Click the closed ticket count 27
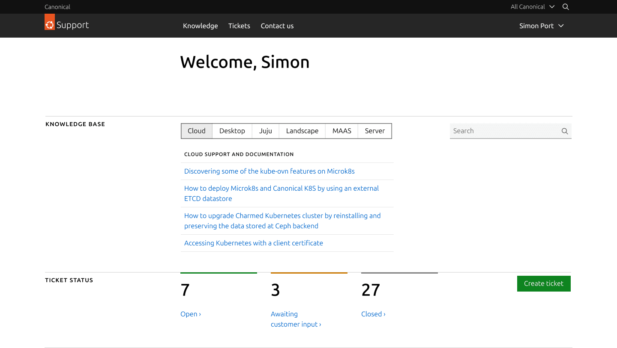The height and width of the screenshot is (348, 617). (x=371, y=290)
